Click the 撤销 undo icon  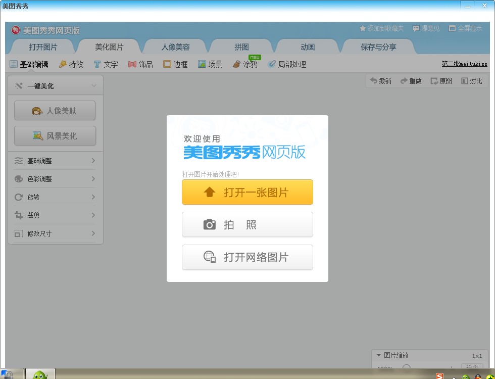[x=374, y=81]
